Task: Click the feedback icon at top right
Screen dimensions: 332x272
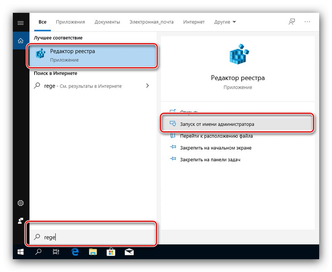Action: point(291,22)
